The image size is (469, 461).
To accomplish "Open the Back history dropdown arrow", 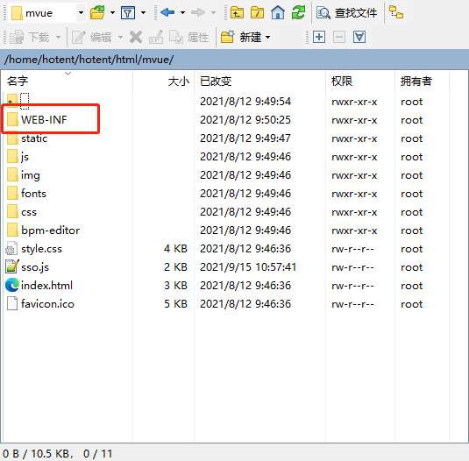I will (182, 12).
